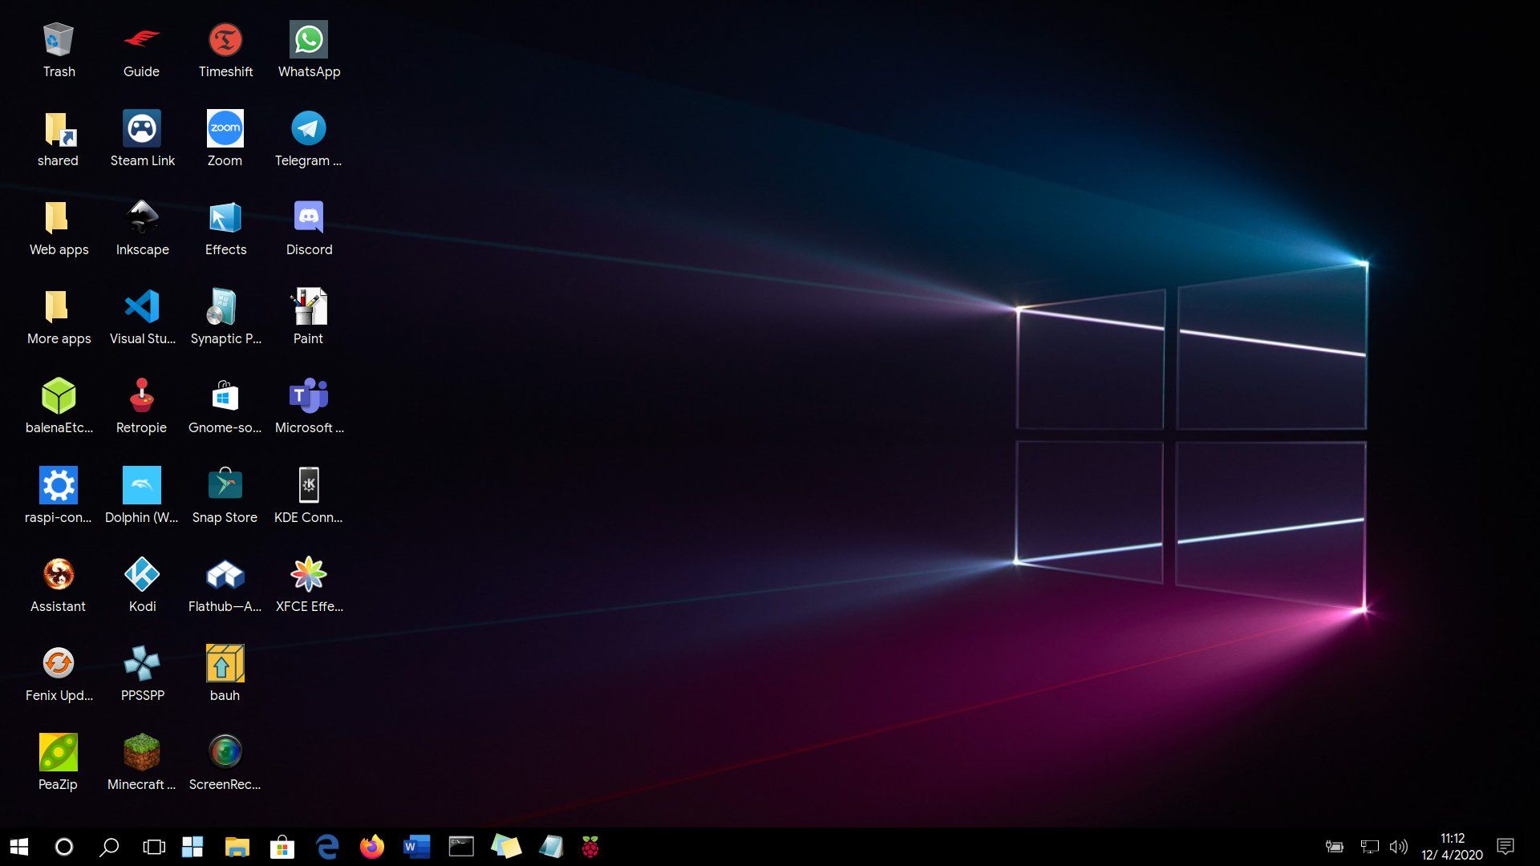Screen dimensions: 1540x866
Task: Check battery status tray icon
Action: [1334, 847]
